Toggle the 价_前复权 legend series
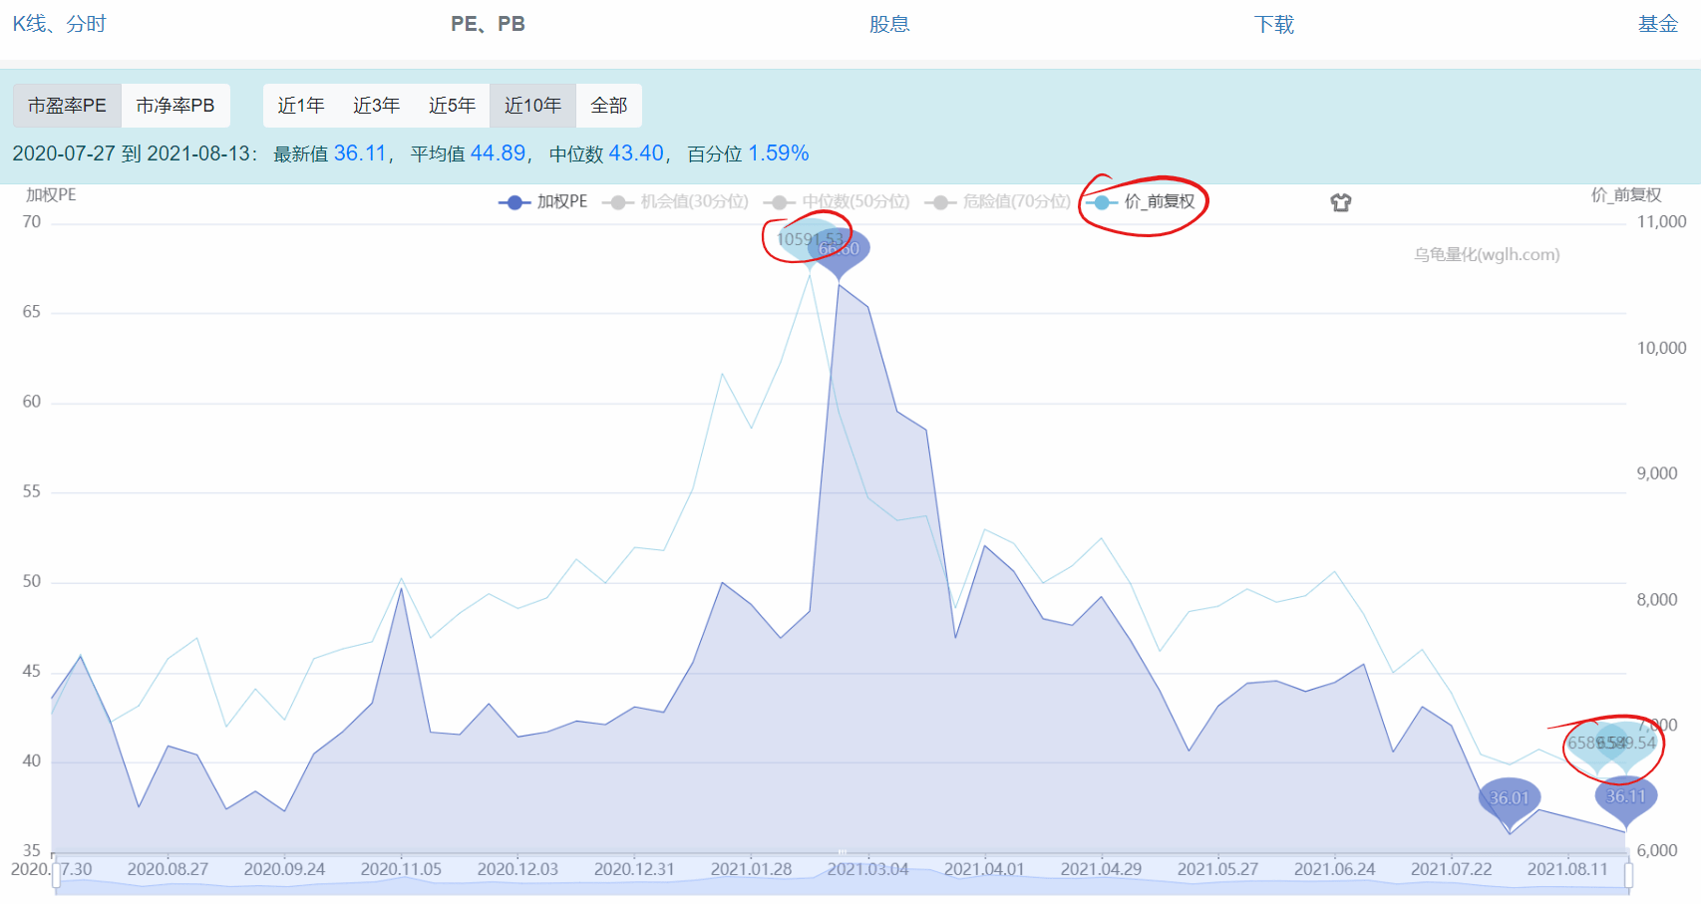This screenshot has height=904, width=1701. (x=1141, y=202)
